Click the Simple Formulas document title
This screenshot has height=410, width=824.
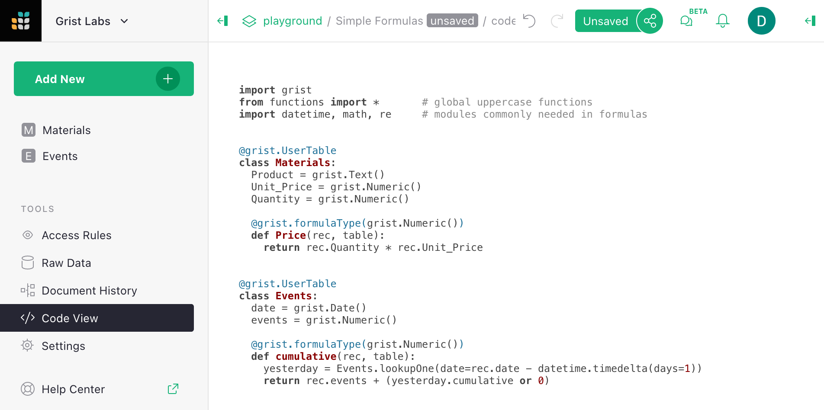(x=379, y=20)
